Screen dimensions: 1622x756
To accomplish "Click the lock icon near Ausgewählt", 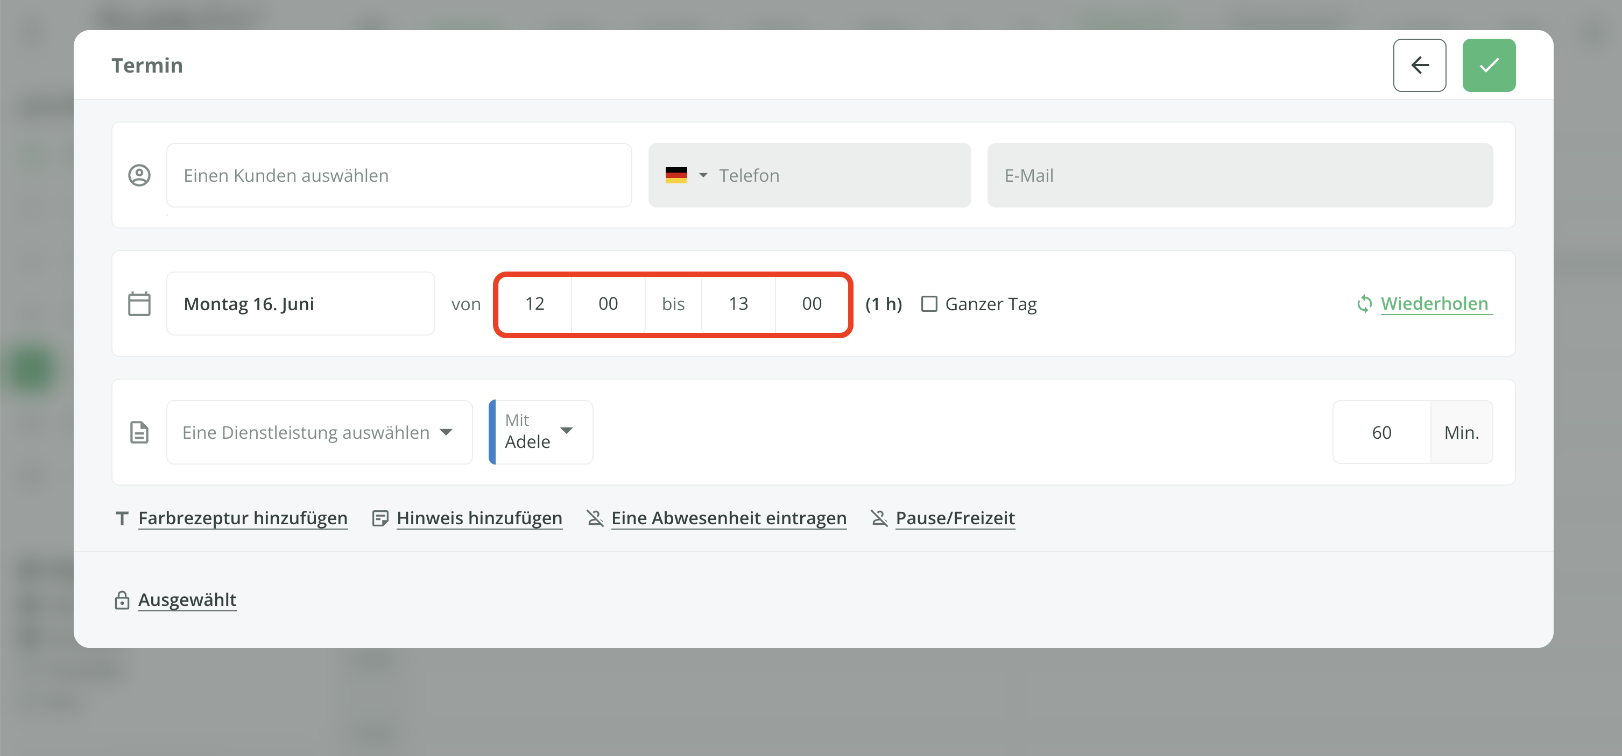I will coord(122,600).
